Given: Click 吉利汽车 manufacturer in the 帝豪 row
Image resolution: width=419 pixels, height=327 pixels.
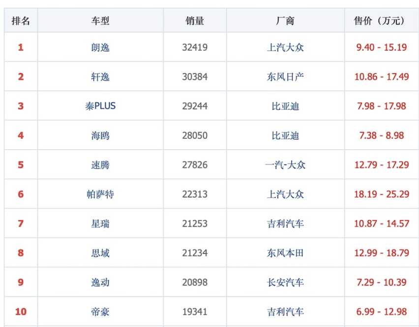Looking at the screenshot, I should coord(285,311).
